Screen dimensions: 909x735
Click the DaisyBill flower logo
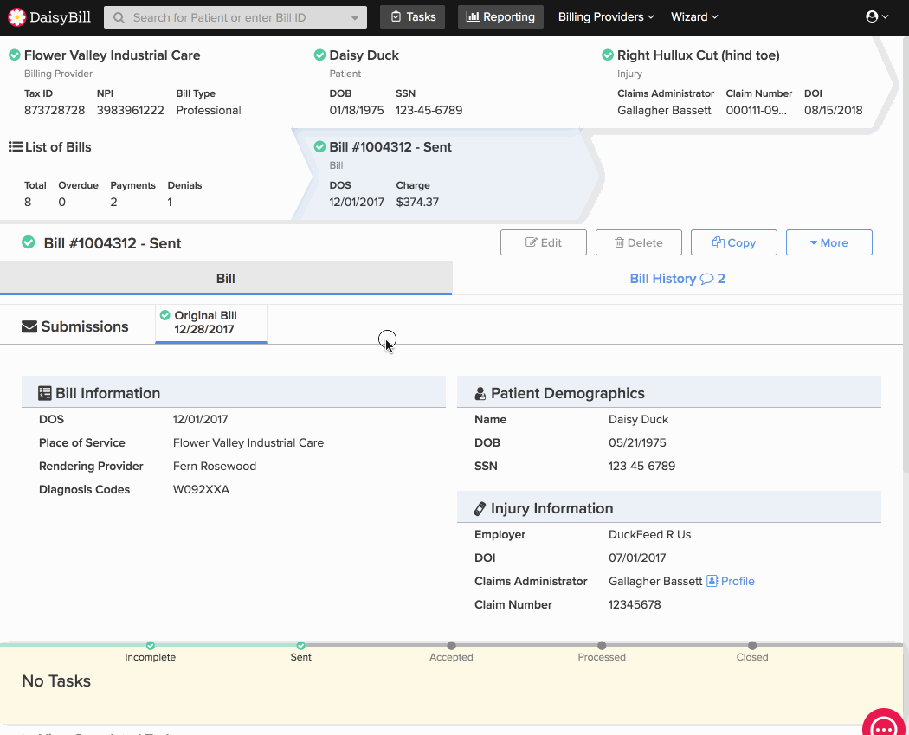[x=16, y=17]
